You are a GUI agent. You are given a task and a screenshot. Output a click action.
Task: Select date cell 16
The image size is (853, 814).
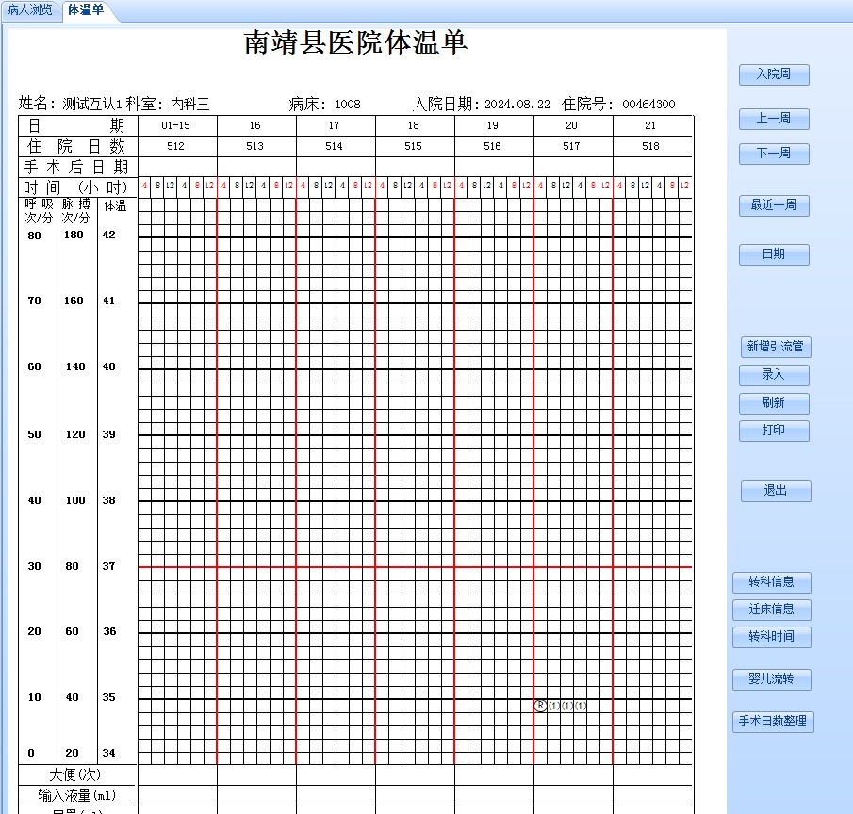(x=256, y=125)
